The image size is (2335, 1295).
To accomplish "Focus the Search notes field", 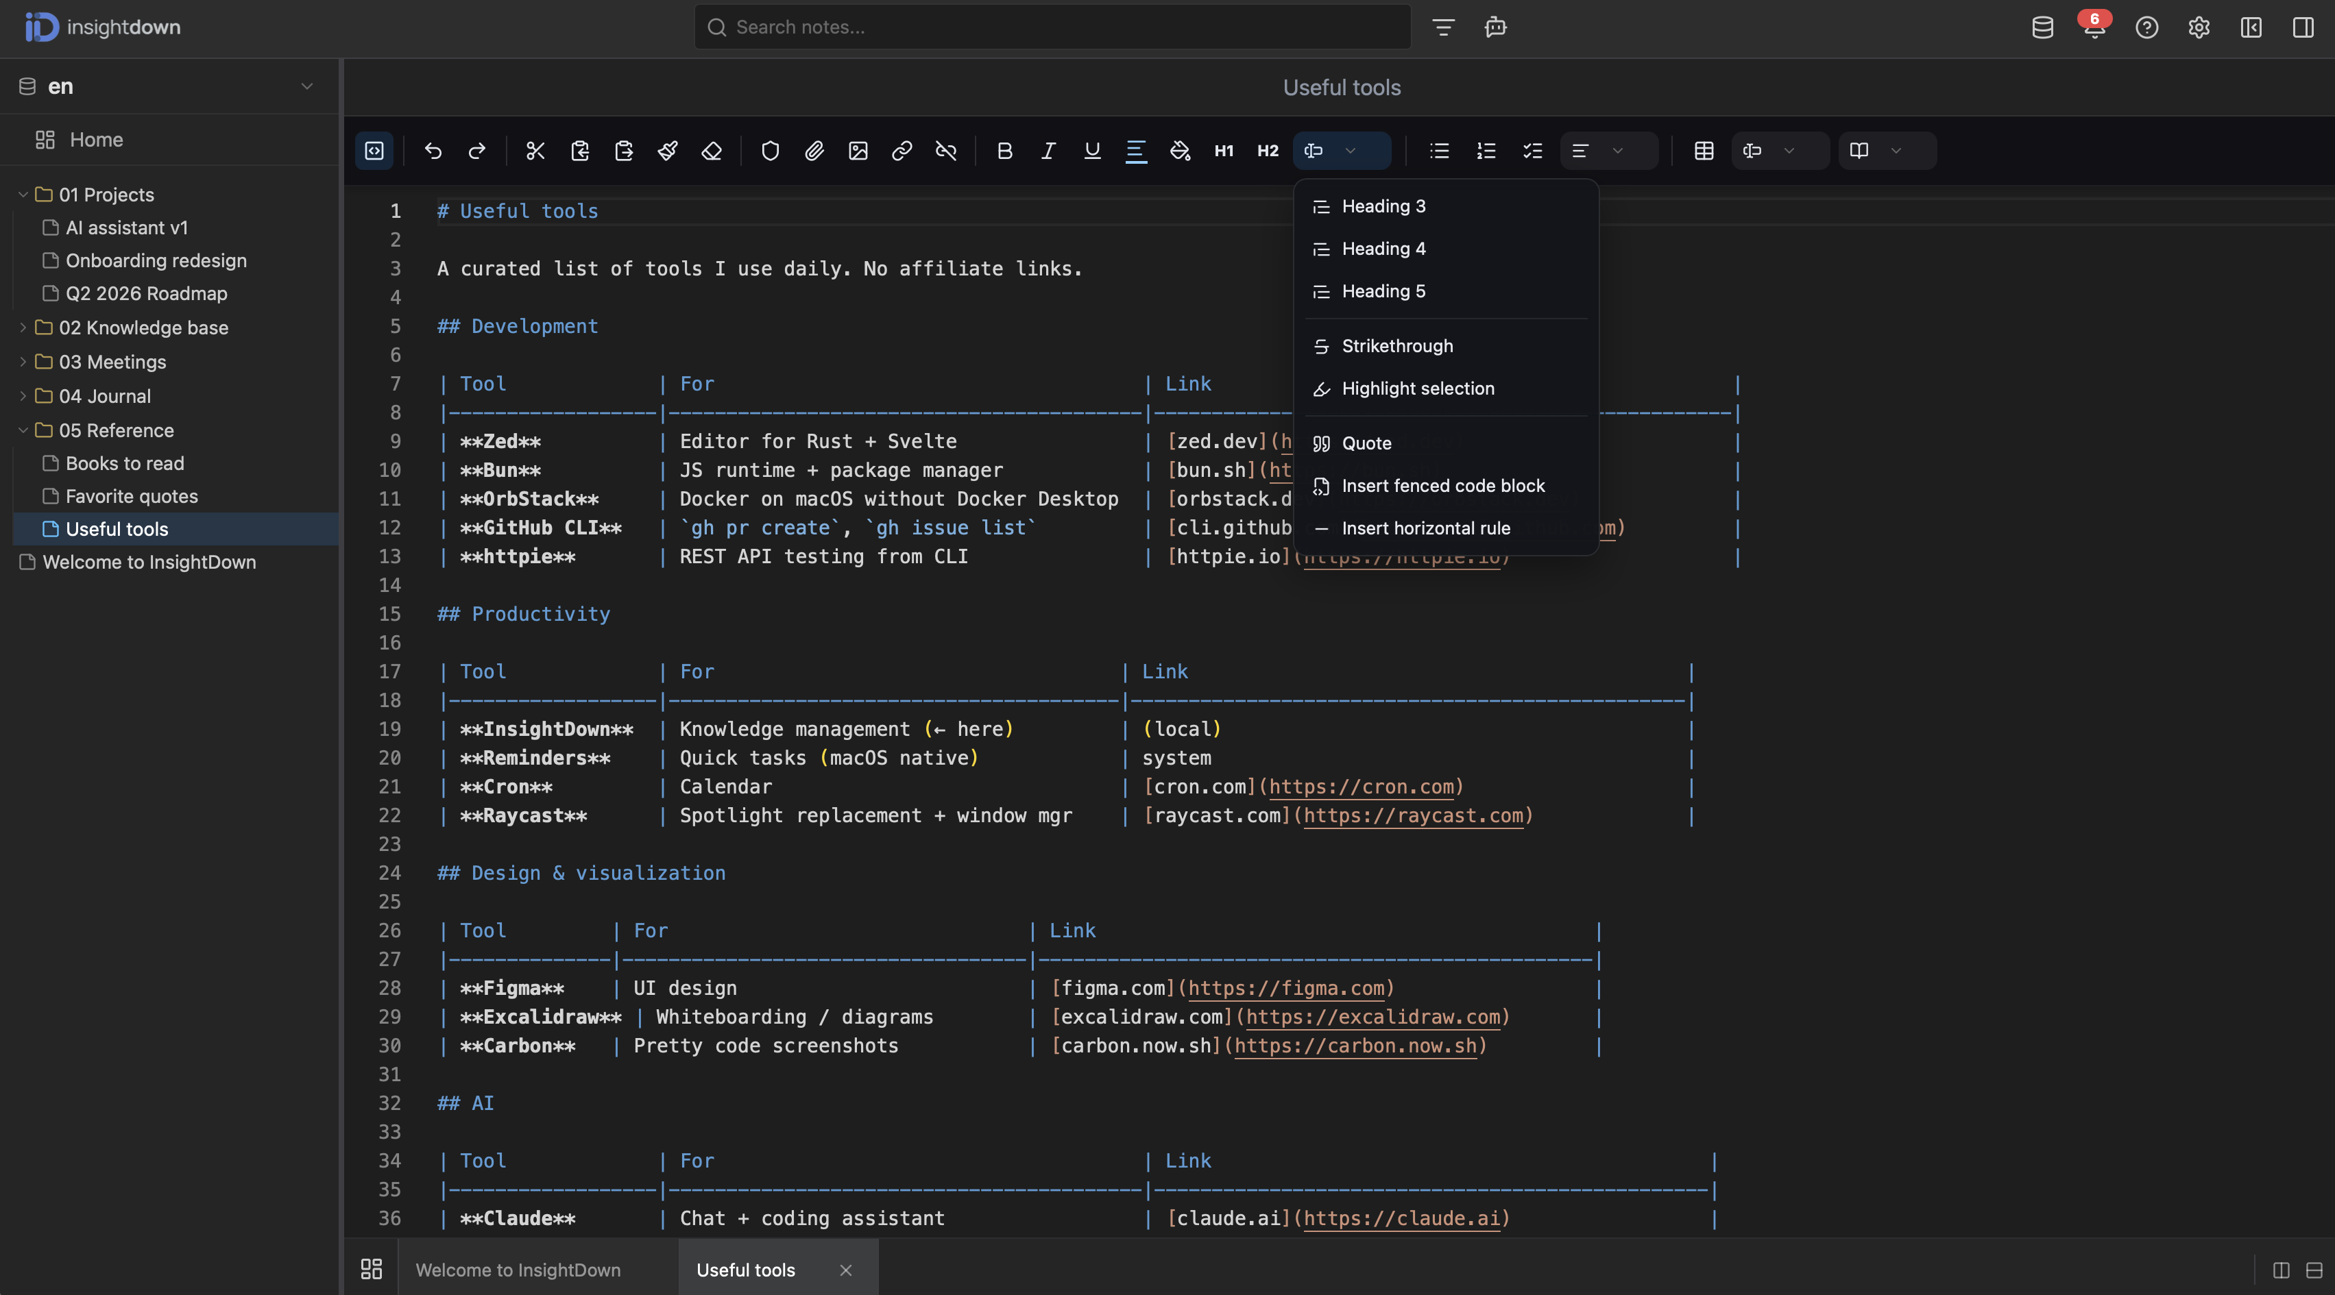I will pyautogui.click(x=1052, y=27).
